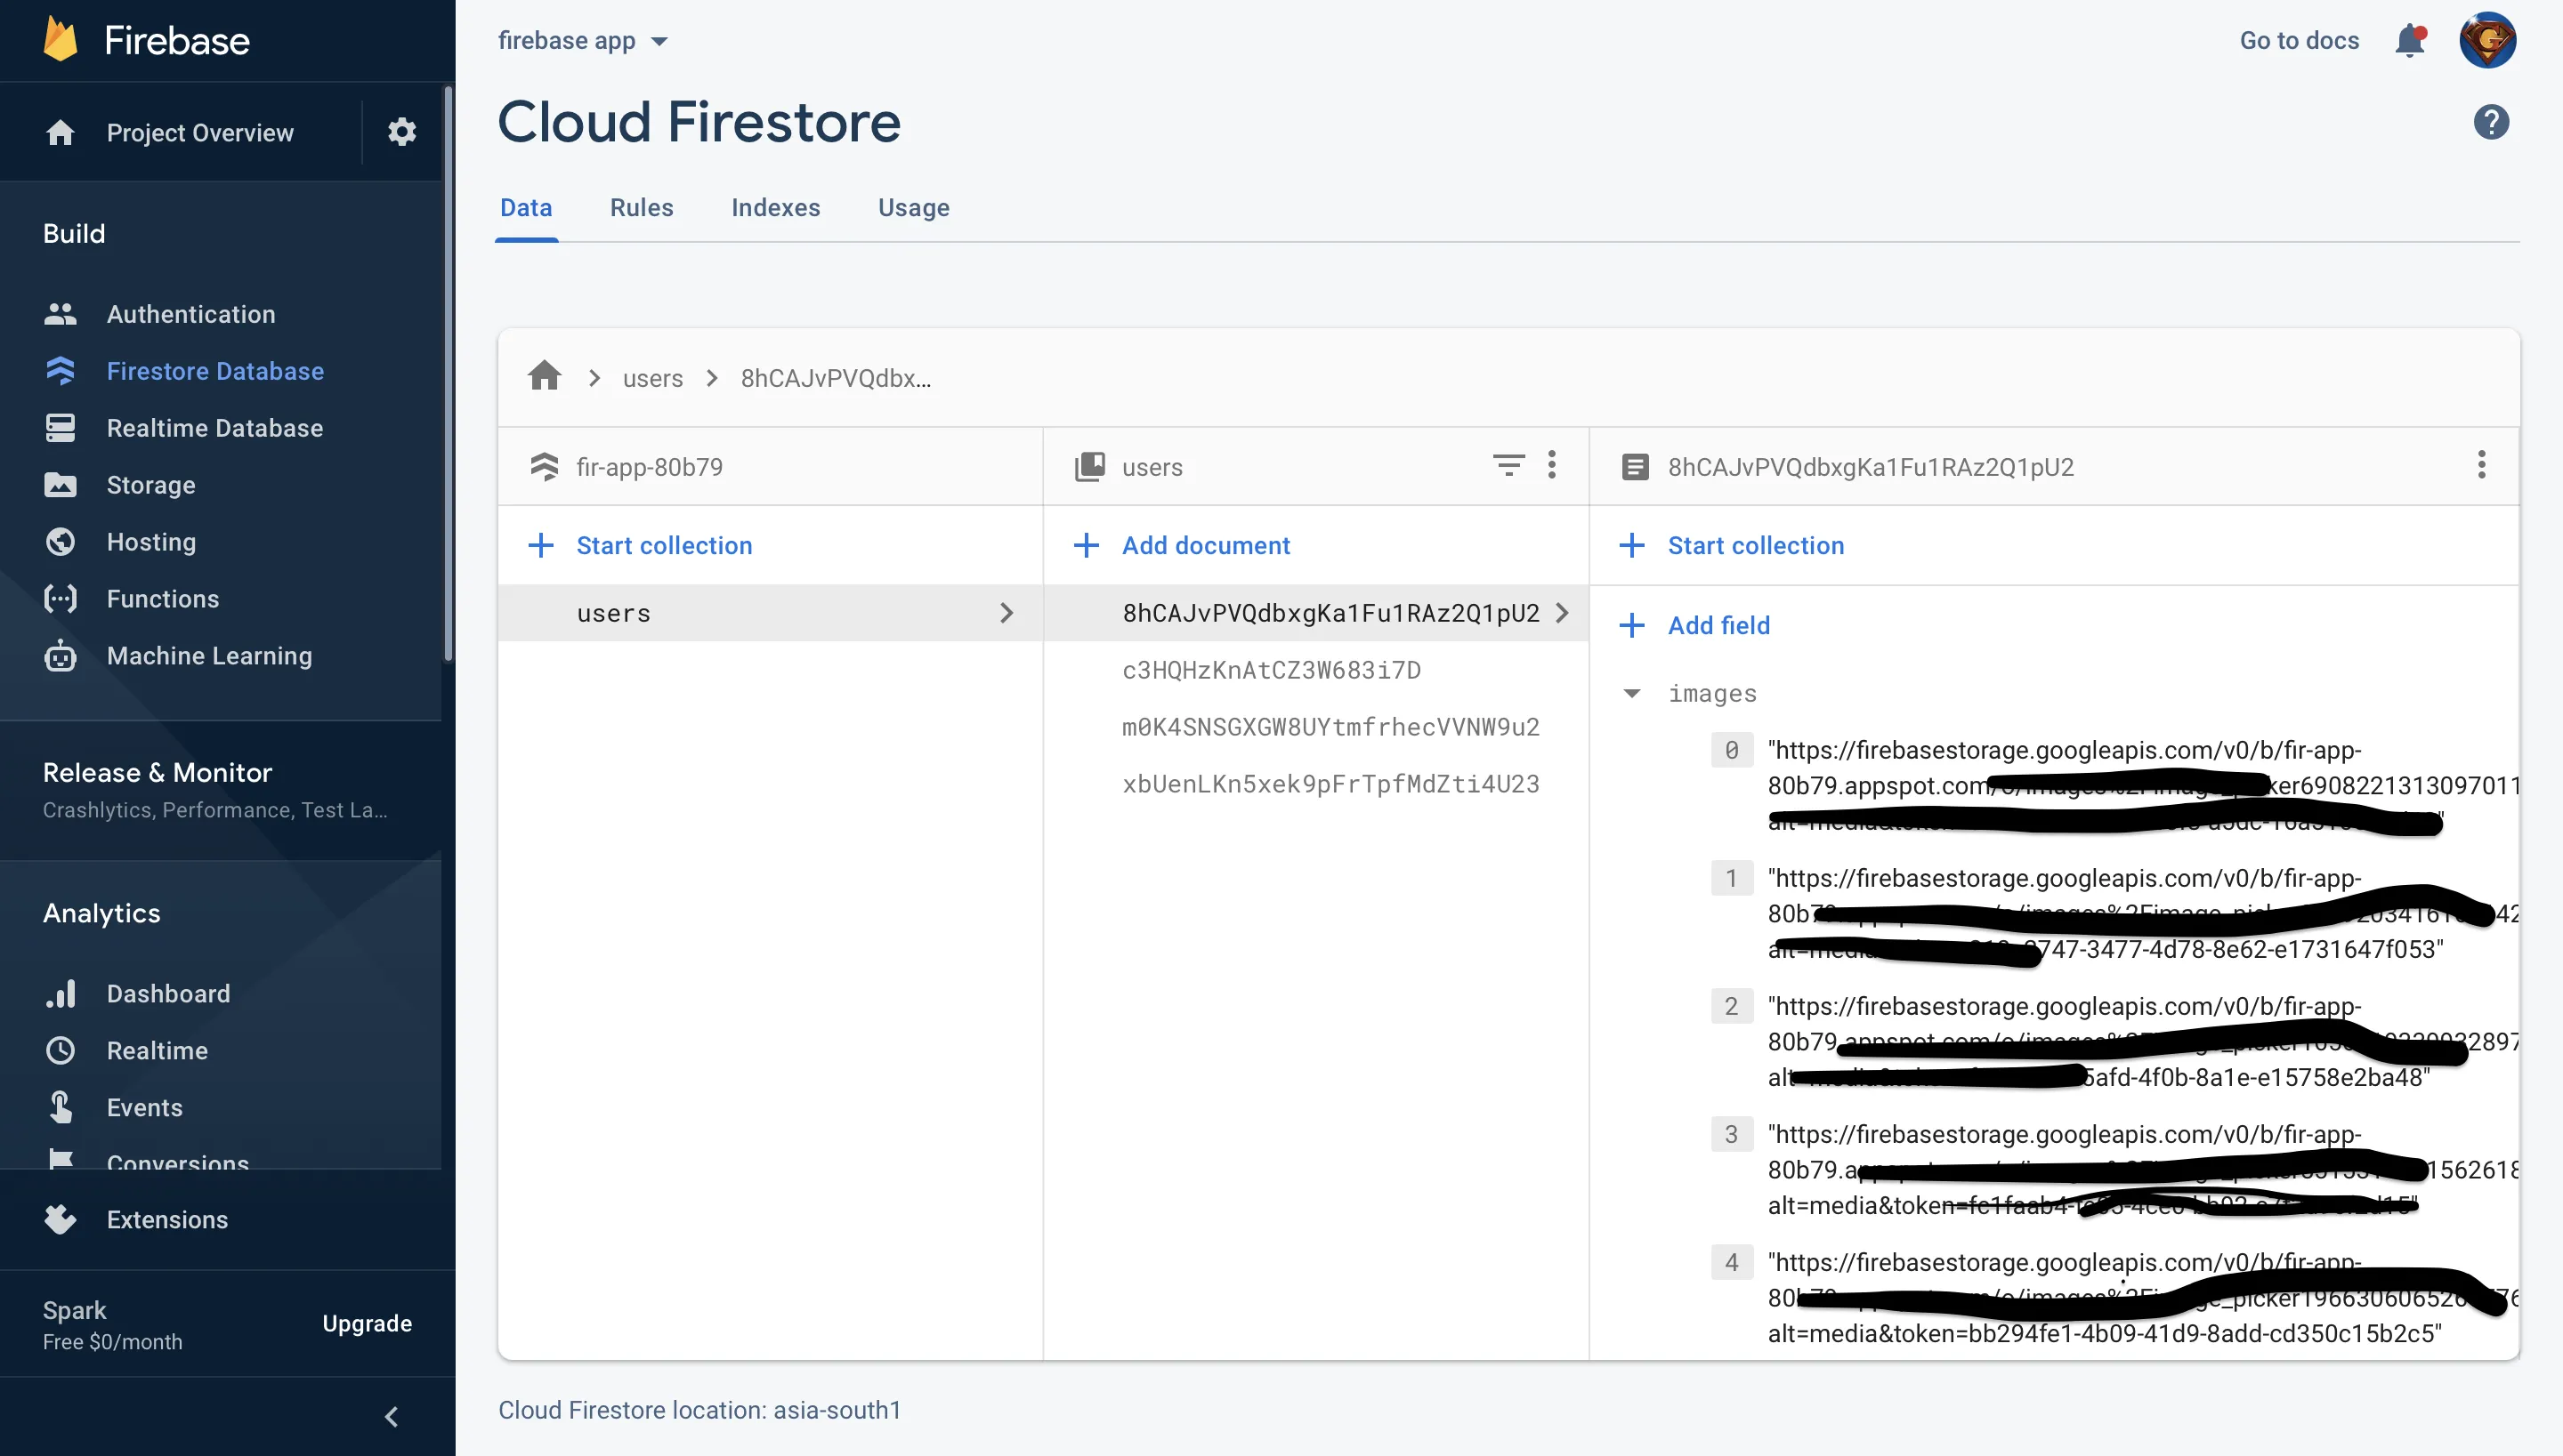
Task: Open Storage in the sidebar
Action: (x=150, y=485)
